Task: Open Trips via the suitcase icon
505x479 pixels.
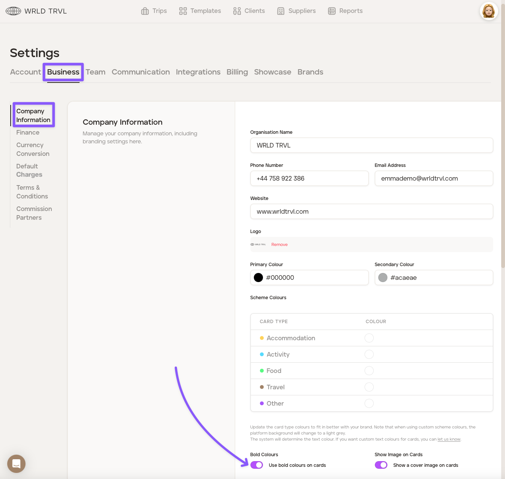Action: pos(145,11)
